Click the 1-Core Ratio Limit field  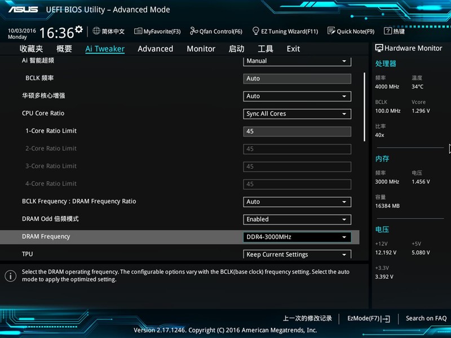tap(297, 131)
